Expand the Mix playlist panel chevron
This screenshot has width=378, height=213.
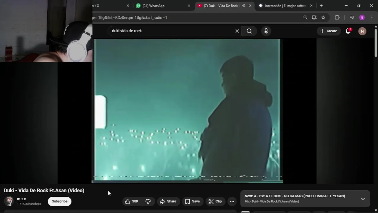363,199
